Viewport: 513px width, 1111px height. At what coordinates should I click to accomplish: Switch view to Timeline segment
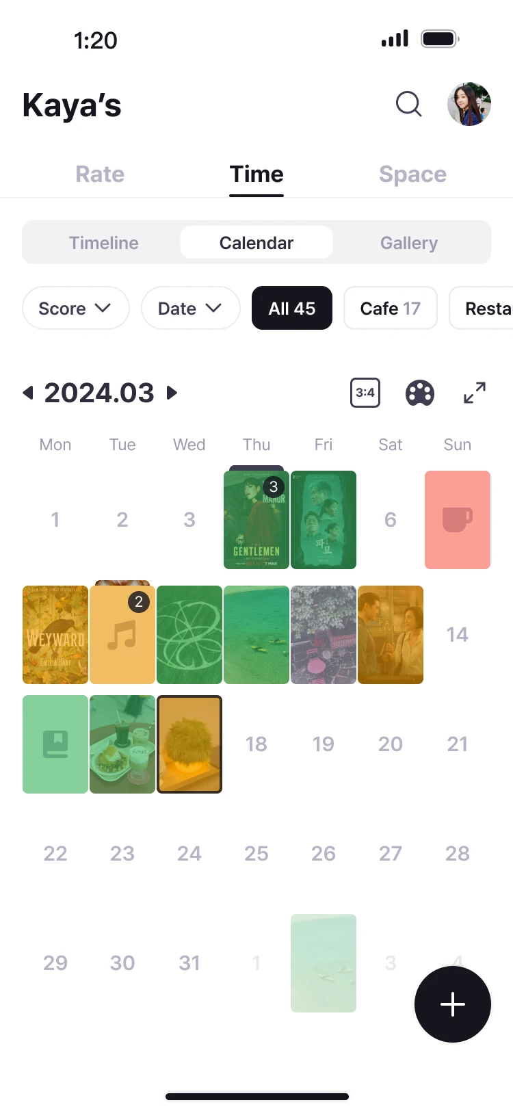[x=104, y=243]
